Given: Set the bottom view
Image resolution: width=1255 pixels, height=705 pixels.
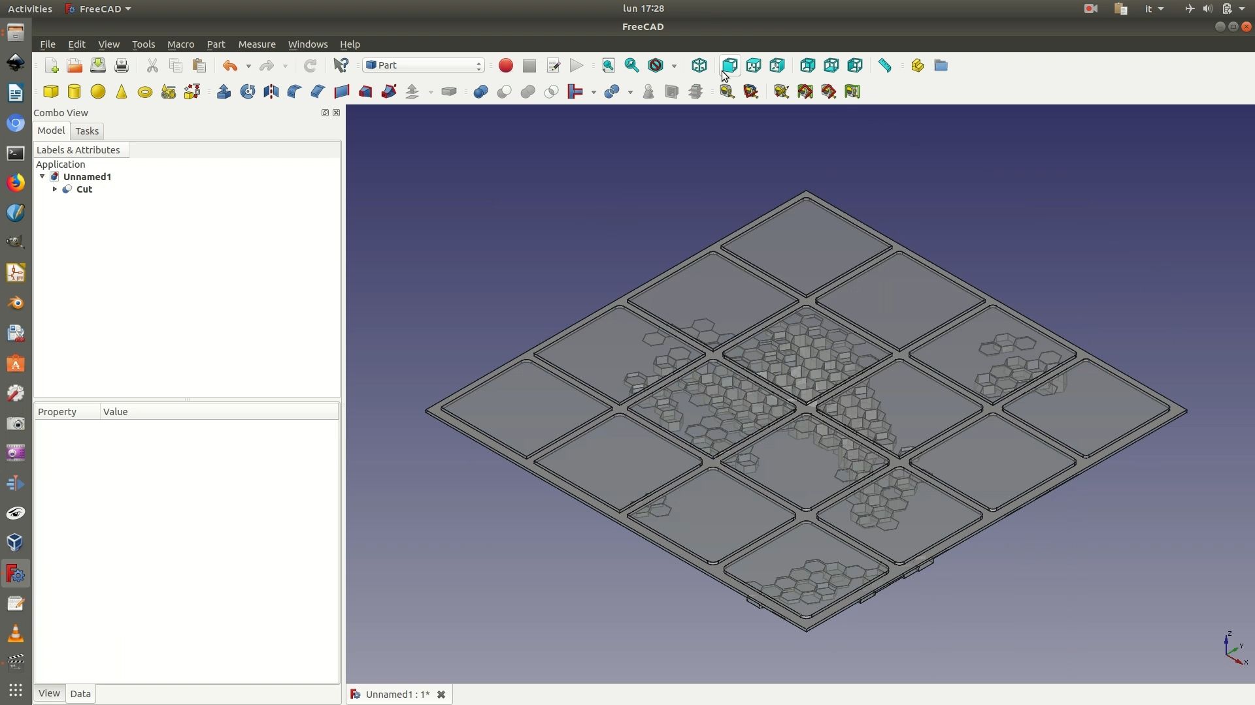Looking at the screenshot, I should click(x=831, y=65).
